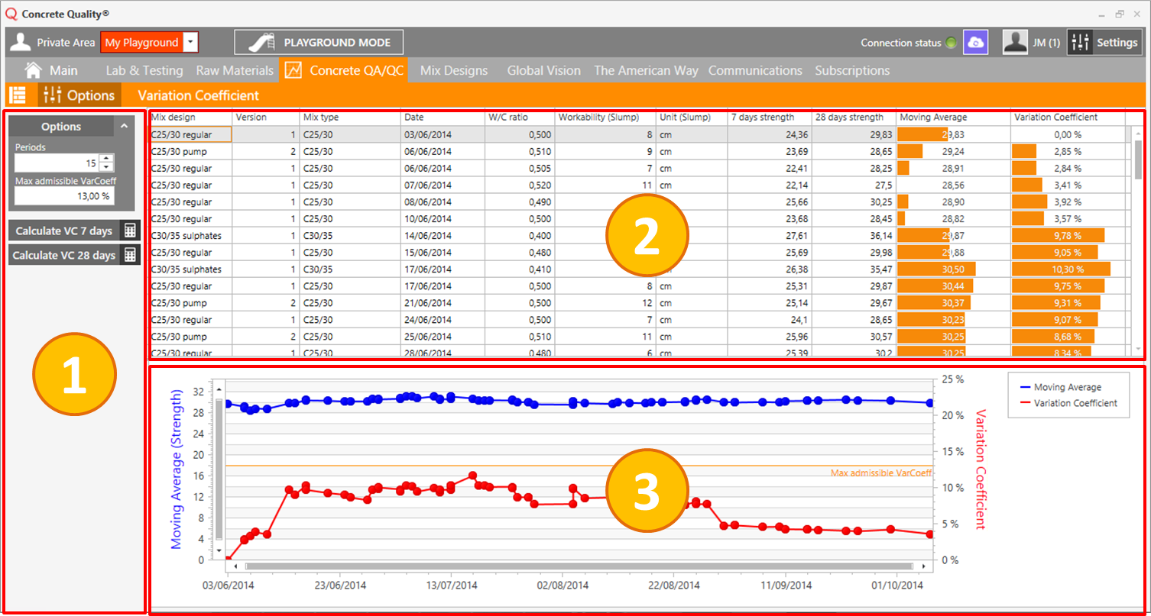Click the Calculate VC 7 days button
The image size is (1151, 616).
pyautogui.click(x=63, y=231)
